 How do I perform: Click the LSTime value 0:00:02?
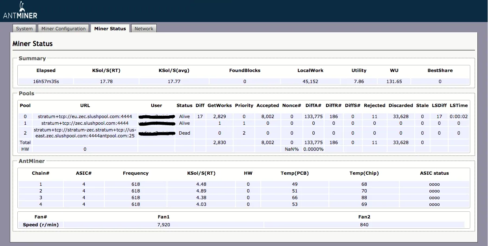(x=458, y=117)
